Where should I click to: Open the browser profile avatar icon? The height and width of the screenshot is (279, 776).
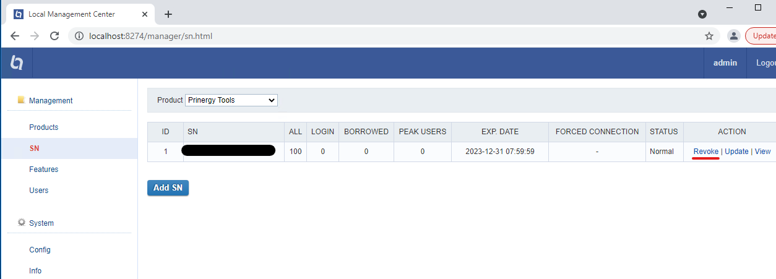733,36
